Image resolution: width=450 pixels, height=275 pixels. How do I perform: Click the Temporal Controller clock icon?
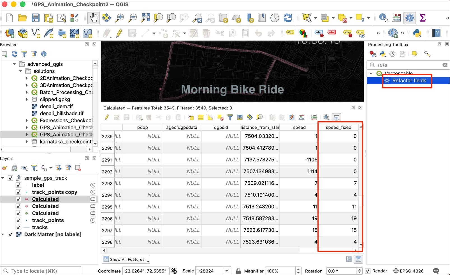(275, 18)
